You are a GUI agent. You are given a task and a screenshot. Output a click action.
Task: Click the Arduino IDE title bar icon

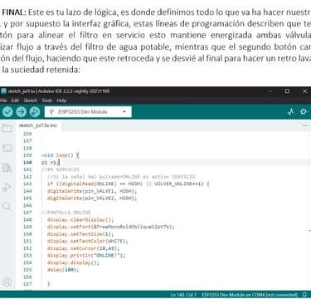[x=3, y=91]
